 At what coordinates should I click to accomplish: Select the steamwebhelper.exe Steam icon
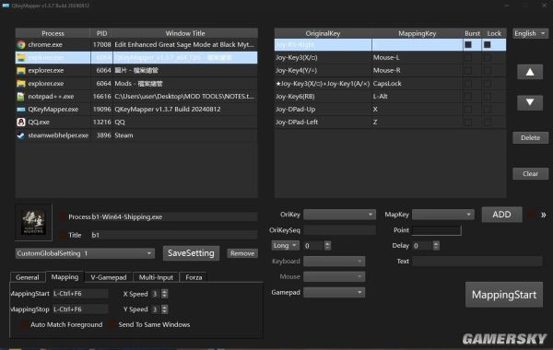[21, 135]
